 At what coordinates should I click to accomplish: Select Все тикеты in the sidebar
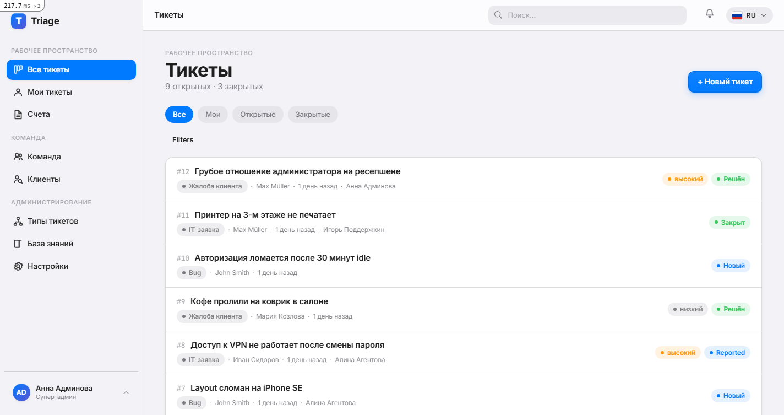[71, 69]
